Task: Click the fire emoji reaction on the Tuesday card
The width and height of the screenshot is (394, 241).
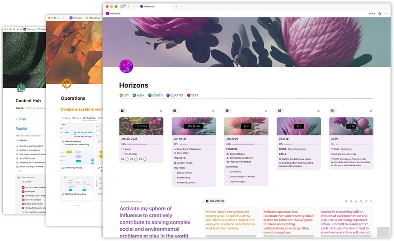Action: point(127,159)
